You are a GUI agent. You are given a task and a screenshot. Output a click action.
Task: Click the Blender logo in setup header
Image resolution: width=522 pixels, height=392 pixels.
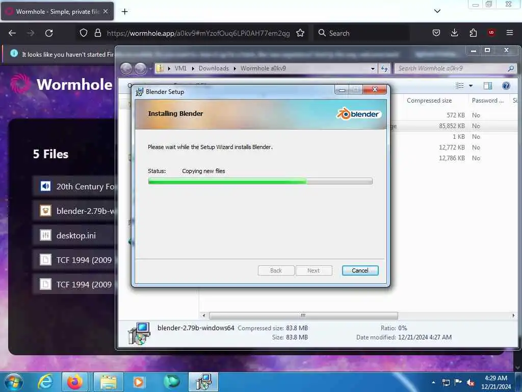point(358,114)
